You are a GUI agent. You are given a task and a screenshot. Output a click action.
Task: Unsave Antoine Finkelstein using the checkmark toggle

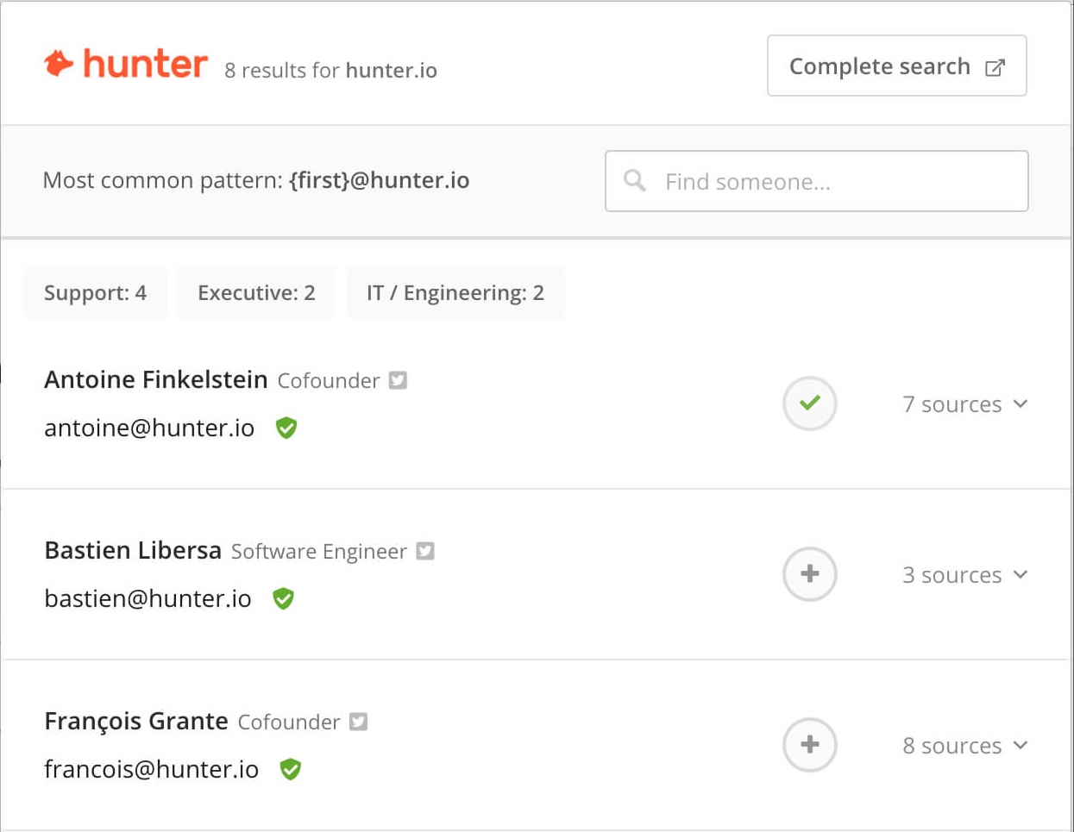point(809,403)
